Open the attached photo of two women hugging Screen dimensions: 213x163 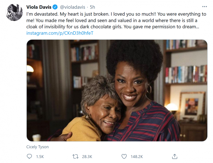(x=117, y=90)
